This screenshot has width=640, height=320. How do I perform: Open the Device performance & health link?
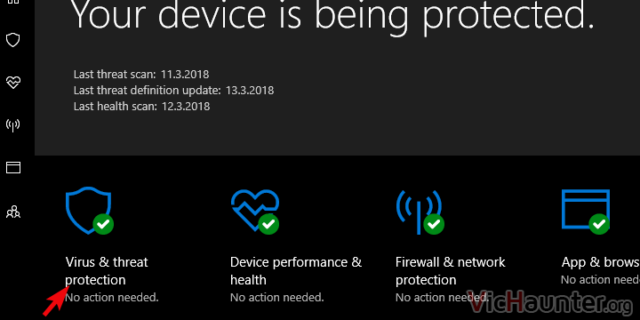pyautogui.click(x=296, y=270)
